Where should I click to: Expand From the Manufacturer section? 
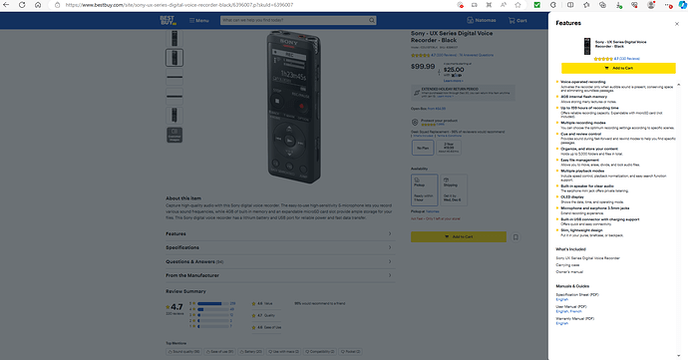click(280, 275)
